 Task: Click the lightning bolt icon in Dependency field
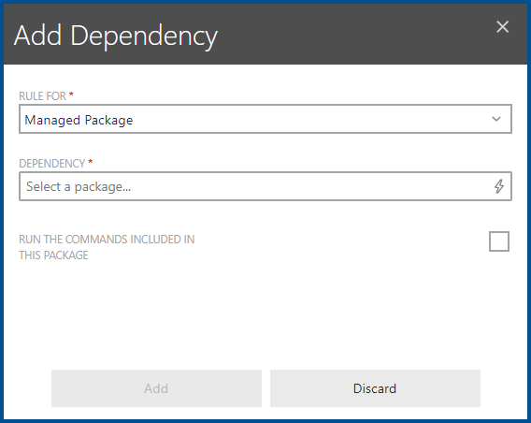tap(499, 186)
